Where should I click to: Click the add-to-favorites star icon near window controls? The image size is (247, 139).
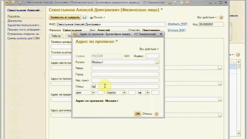pos(170,3)
